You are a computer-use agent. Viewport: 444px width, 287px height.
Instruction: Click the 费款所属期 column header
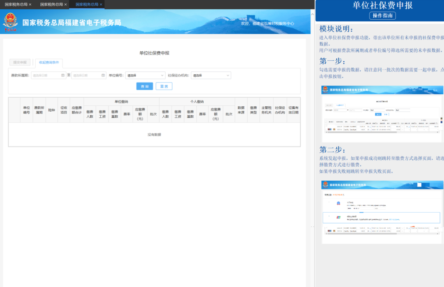point(39,110)
